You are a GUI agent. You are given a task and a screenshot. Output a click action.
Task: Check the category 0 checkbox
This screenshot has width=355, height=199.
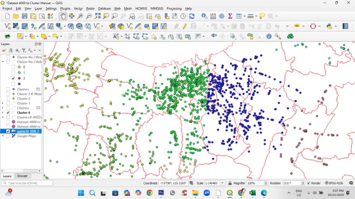tap(13, 67)
